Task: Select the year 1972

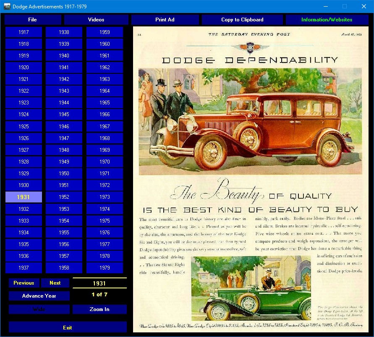Action: pos(105,185)
